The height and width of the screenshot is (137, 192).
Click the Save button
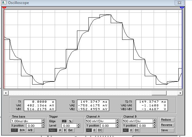click(167, 130)
